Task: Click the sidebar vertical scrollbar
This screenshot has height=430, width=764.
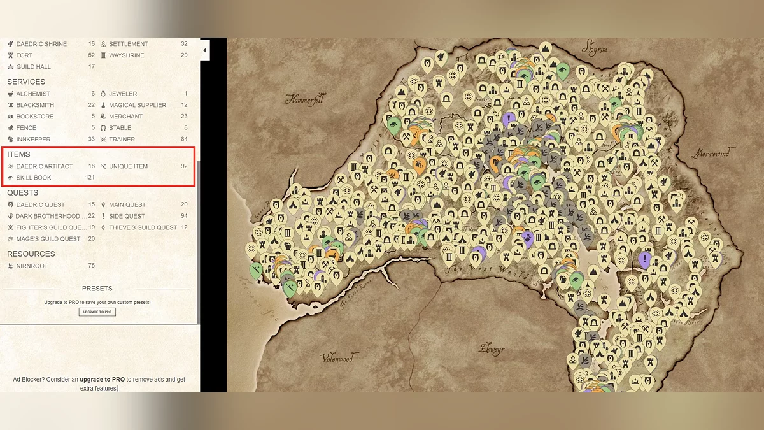Action: click(198, 242)
